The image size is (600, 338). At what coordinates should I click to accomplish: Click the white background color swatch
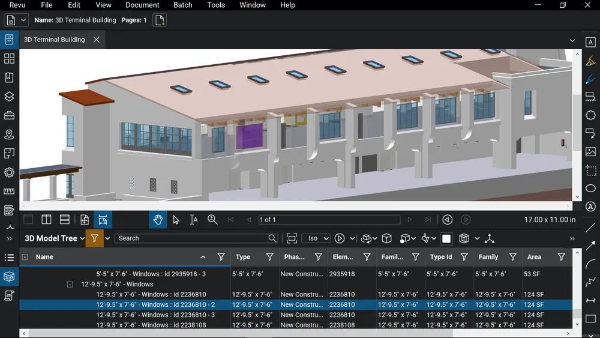(x=446, y=238)
